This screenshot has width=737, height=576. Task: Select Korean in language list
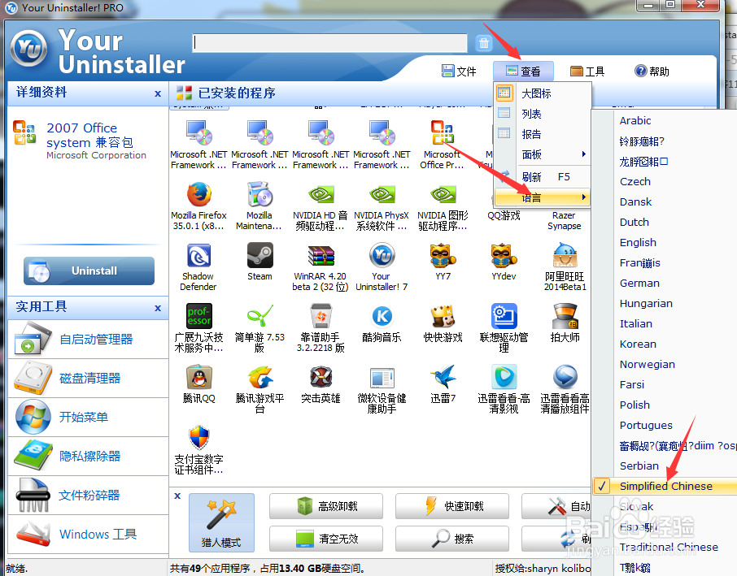(638, 344)
